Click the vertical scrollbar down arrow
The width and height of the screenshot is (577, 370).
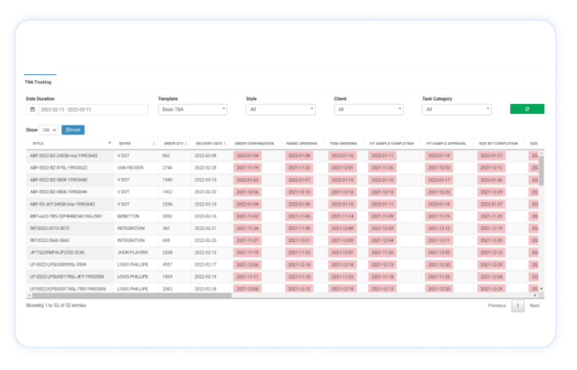pos(541,289)
